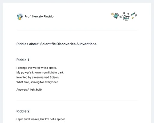Click the parrot avatar icon
This screenshot has width=154, height=123.
[x=20, y=17]
